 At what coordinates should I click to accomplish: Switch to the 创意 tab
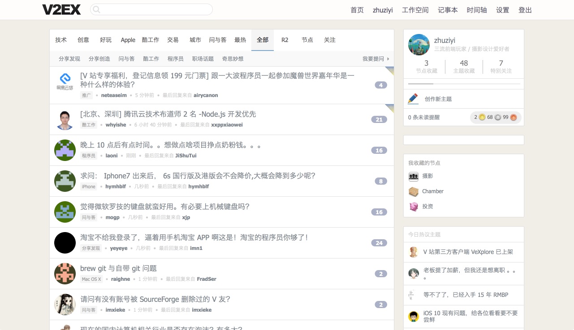(83, 40)
